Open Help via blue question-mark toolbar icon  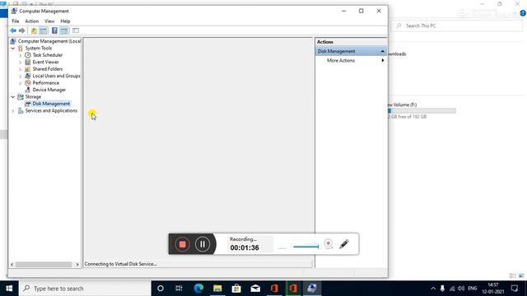54,30
